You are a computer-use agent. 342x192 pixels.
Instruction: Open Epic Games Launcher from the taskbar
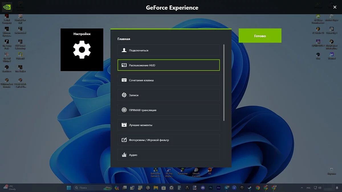click(x=242, y=188)
